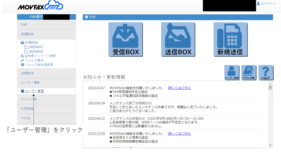The height and width of the screenshot is (156, 281).
Task: Click the お知らせ・更新情報 heading
Action: click(104, 77)
